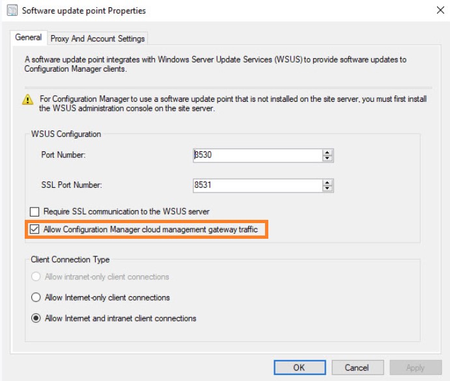This screenshot has width=450, height=381.
Task: Select Allow Internet-only client connections
Action: pyautogui.click(x=36, y=297)
